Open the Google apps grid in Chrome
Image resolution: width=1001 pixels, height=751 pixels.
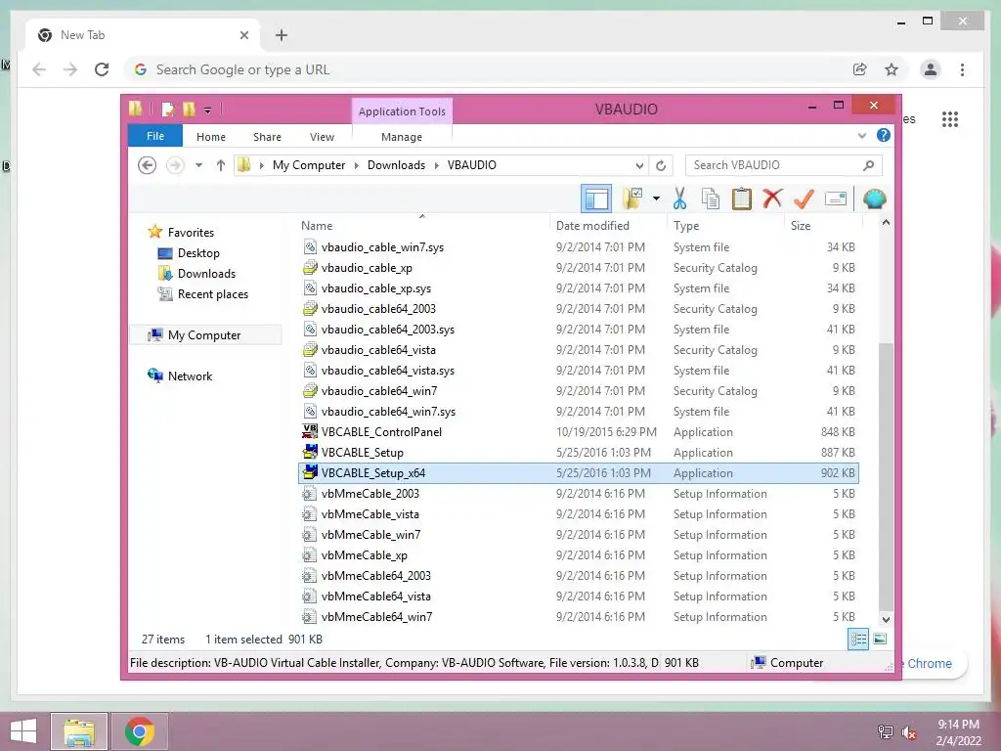pos(950,119)
